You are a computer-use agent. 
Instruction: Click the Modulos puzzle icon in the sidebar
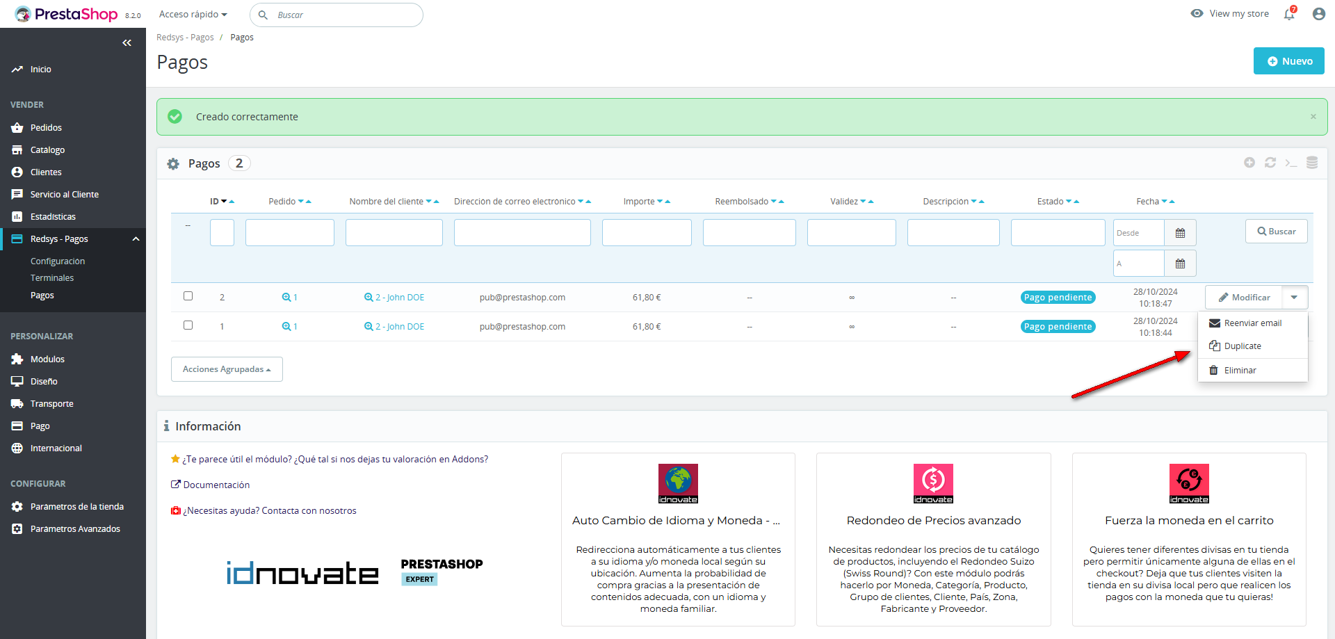(x=17, y=359)
